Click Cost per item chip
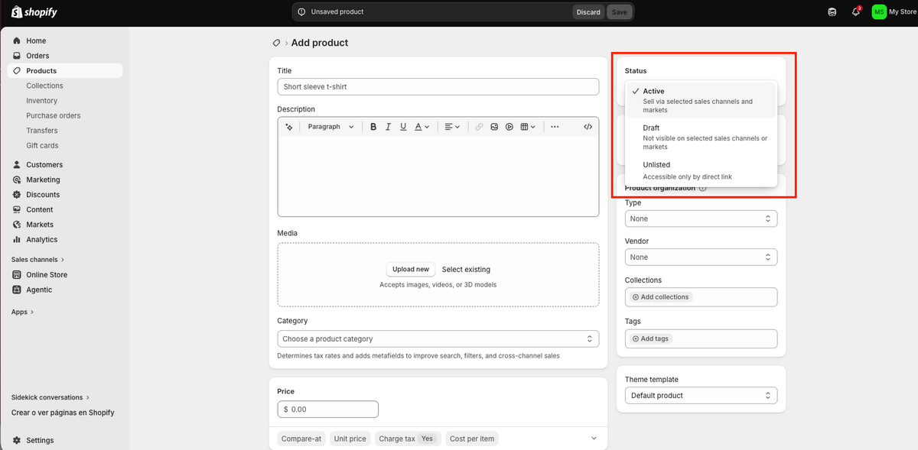Image resolution: width=918 pixels, height=450 pixels. 472,439
